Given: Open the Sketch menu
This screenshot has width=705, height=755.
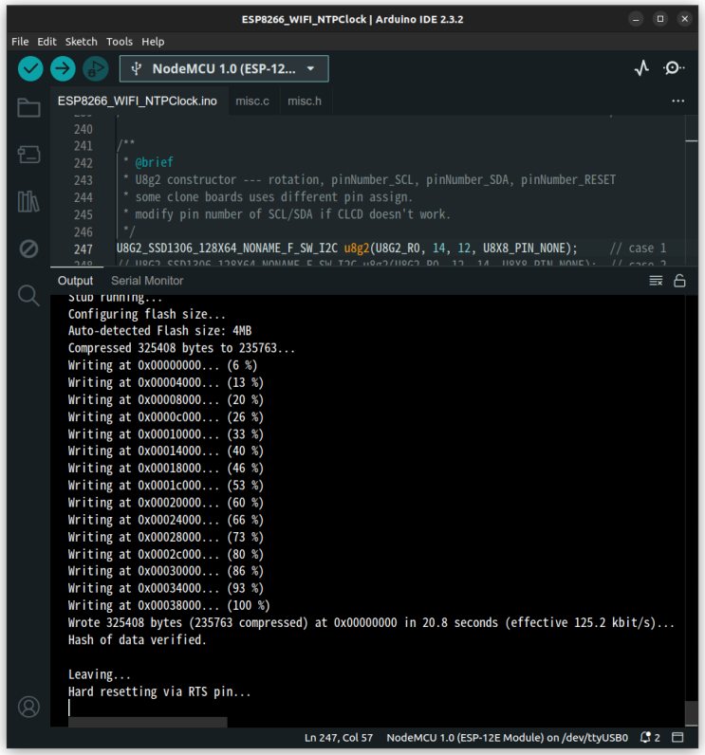Looking at the screenshot, I should pos(81,42).
